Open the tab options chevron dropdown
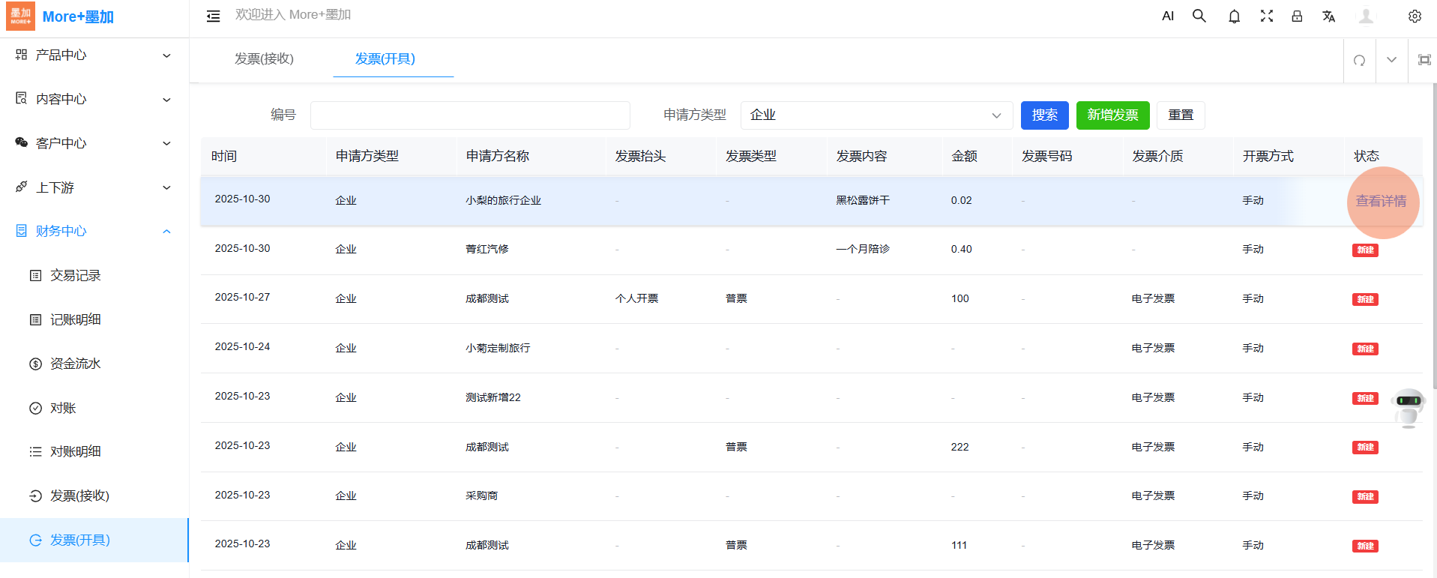The width and height of the screenshot is (1437, 578). point(1391,60)
